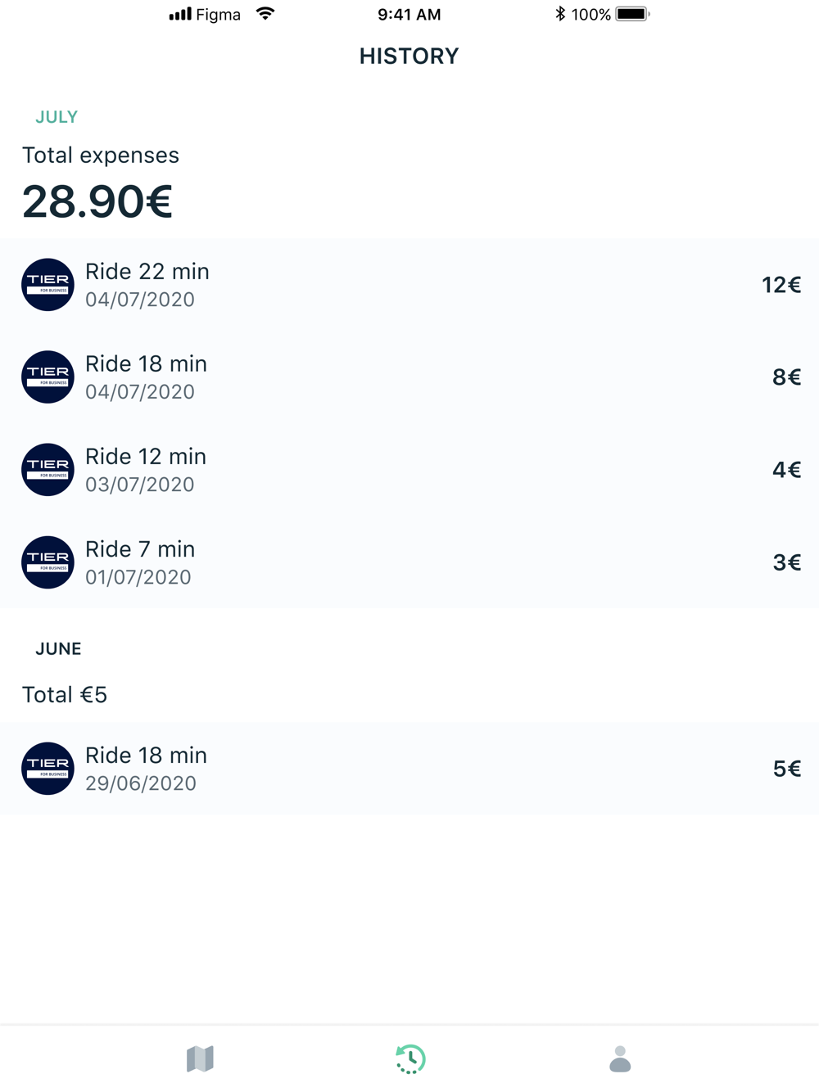Tap the HISTORY page title
Image resolution: width=819 pixels, height=1092 pixels.
(409, 56)
